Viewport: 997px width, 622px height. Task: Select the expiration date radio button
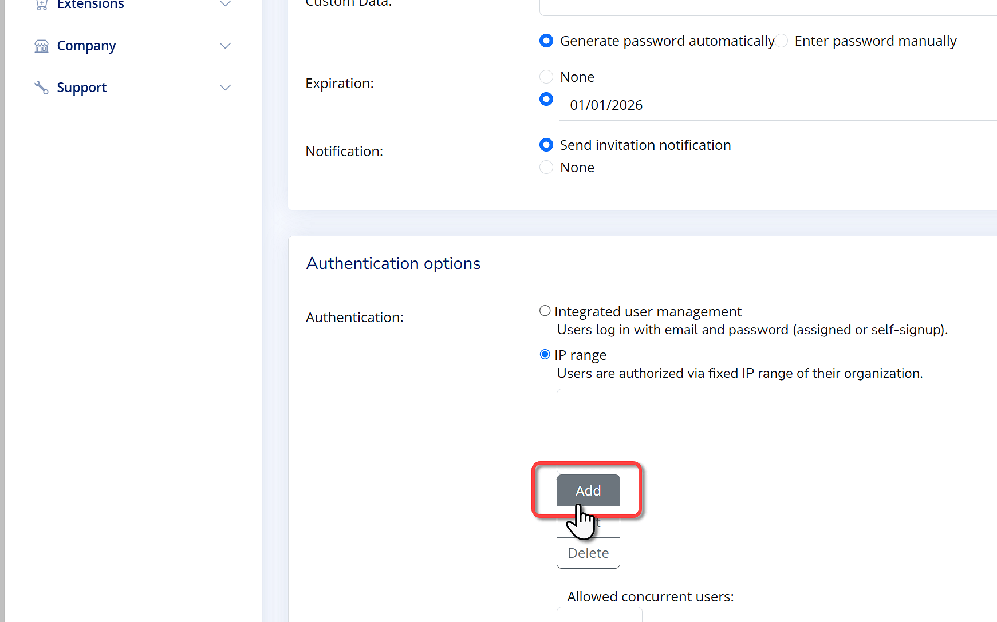546,100
